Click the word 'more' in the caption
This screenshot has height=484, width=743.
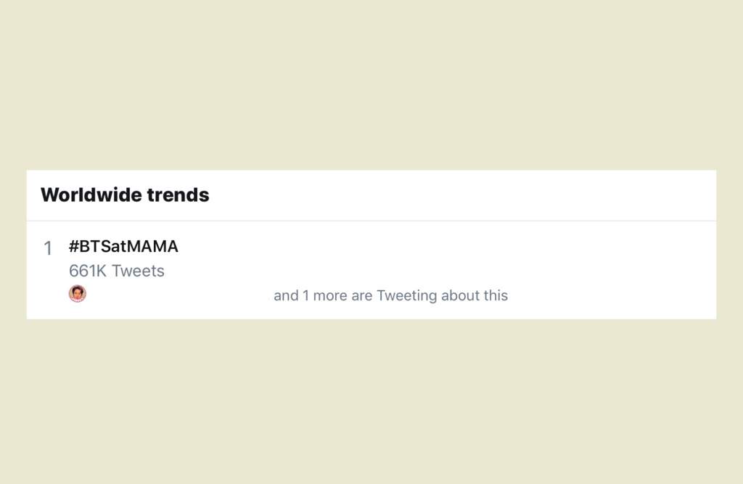point(330,296)
